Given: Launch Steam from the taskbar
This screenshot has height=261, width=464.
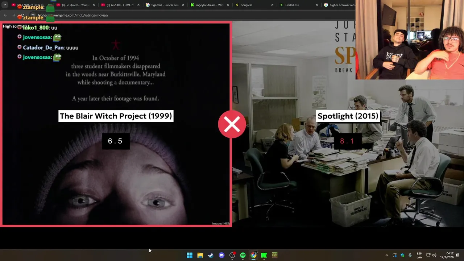Looking at the screenshot, I should coord(211,255).
